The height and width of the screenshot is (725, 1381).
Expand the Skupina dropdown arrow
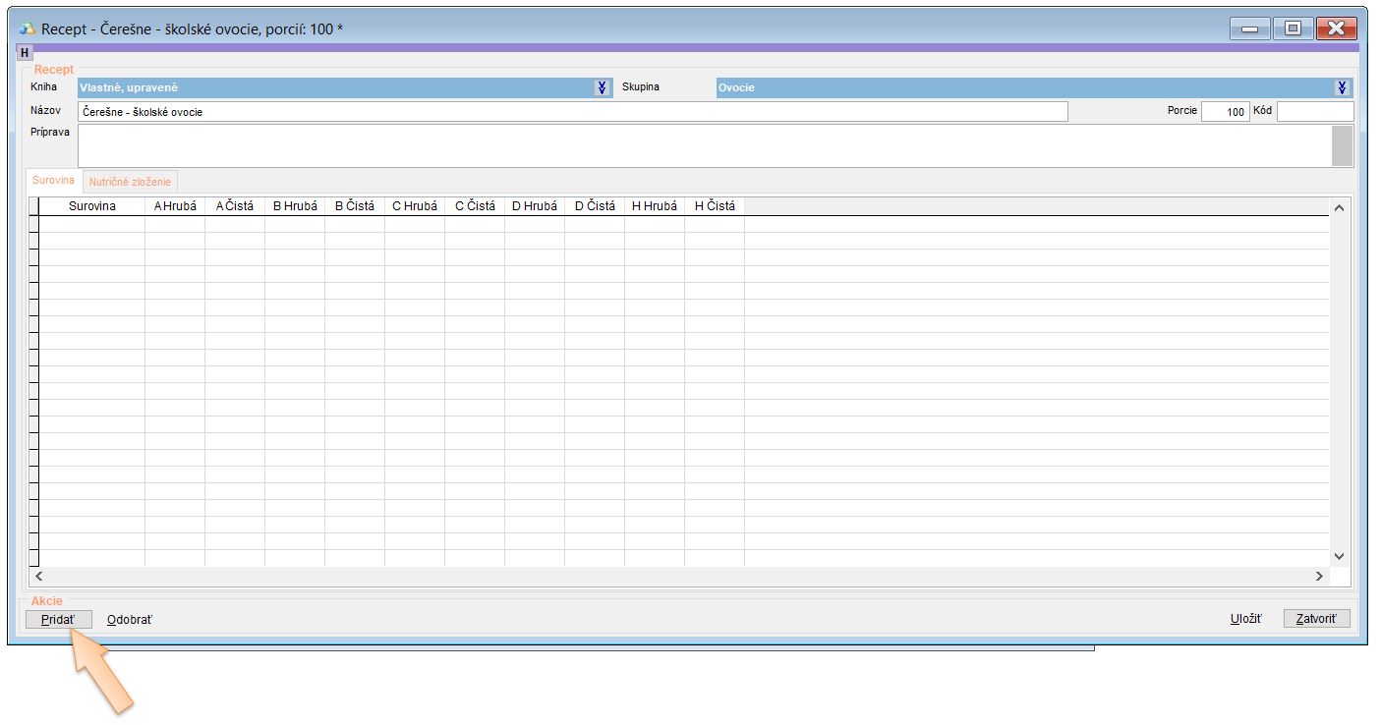pos(1343,87)
